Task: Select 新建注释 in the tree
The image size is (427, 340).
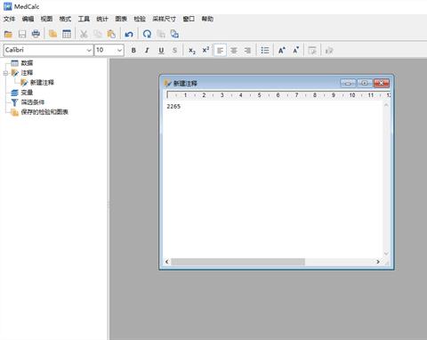Action: (x=42, y=83)
